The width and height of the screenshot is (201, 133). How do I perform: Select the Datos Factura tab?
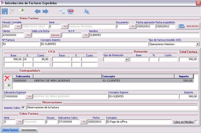(x=10, y=130)
